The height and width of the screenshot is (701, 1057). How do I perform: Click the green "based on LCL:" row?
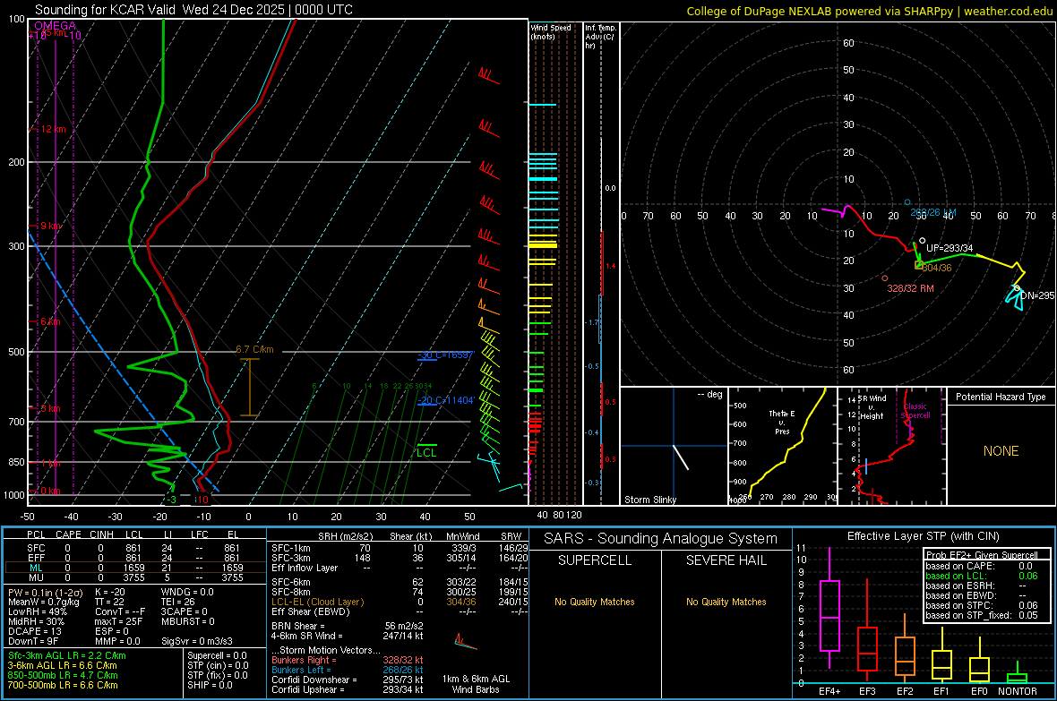[982, 576]
